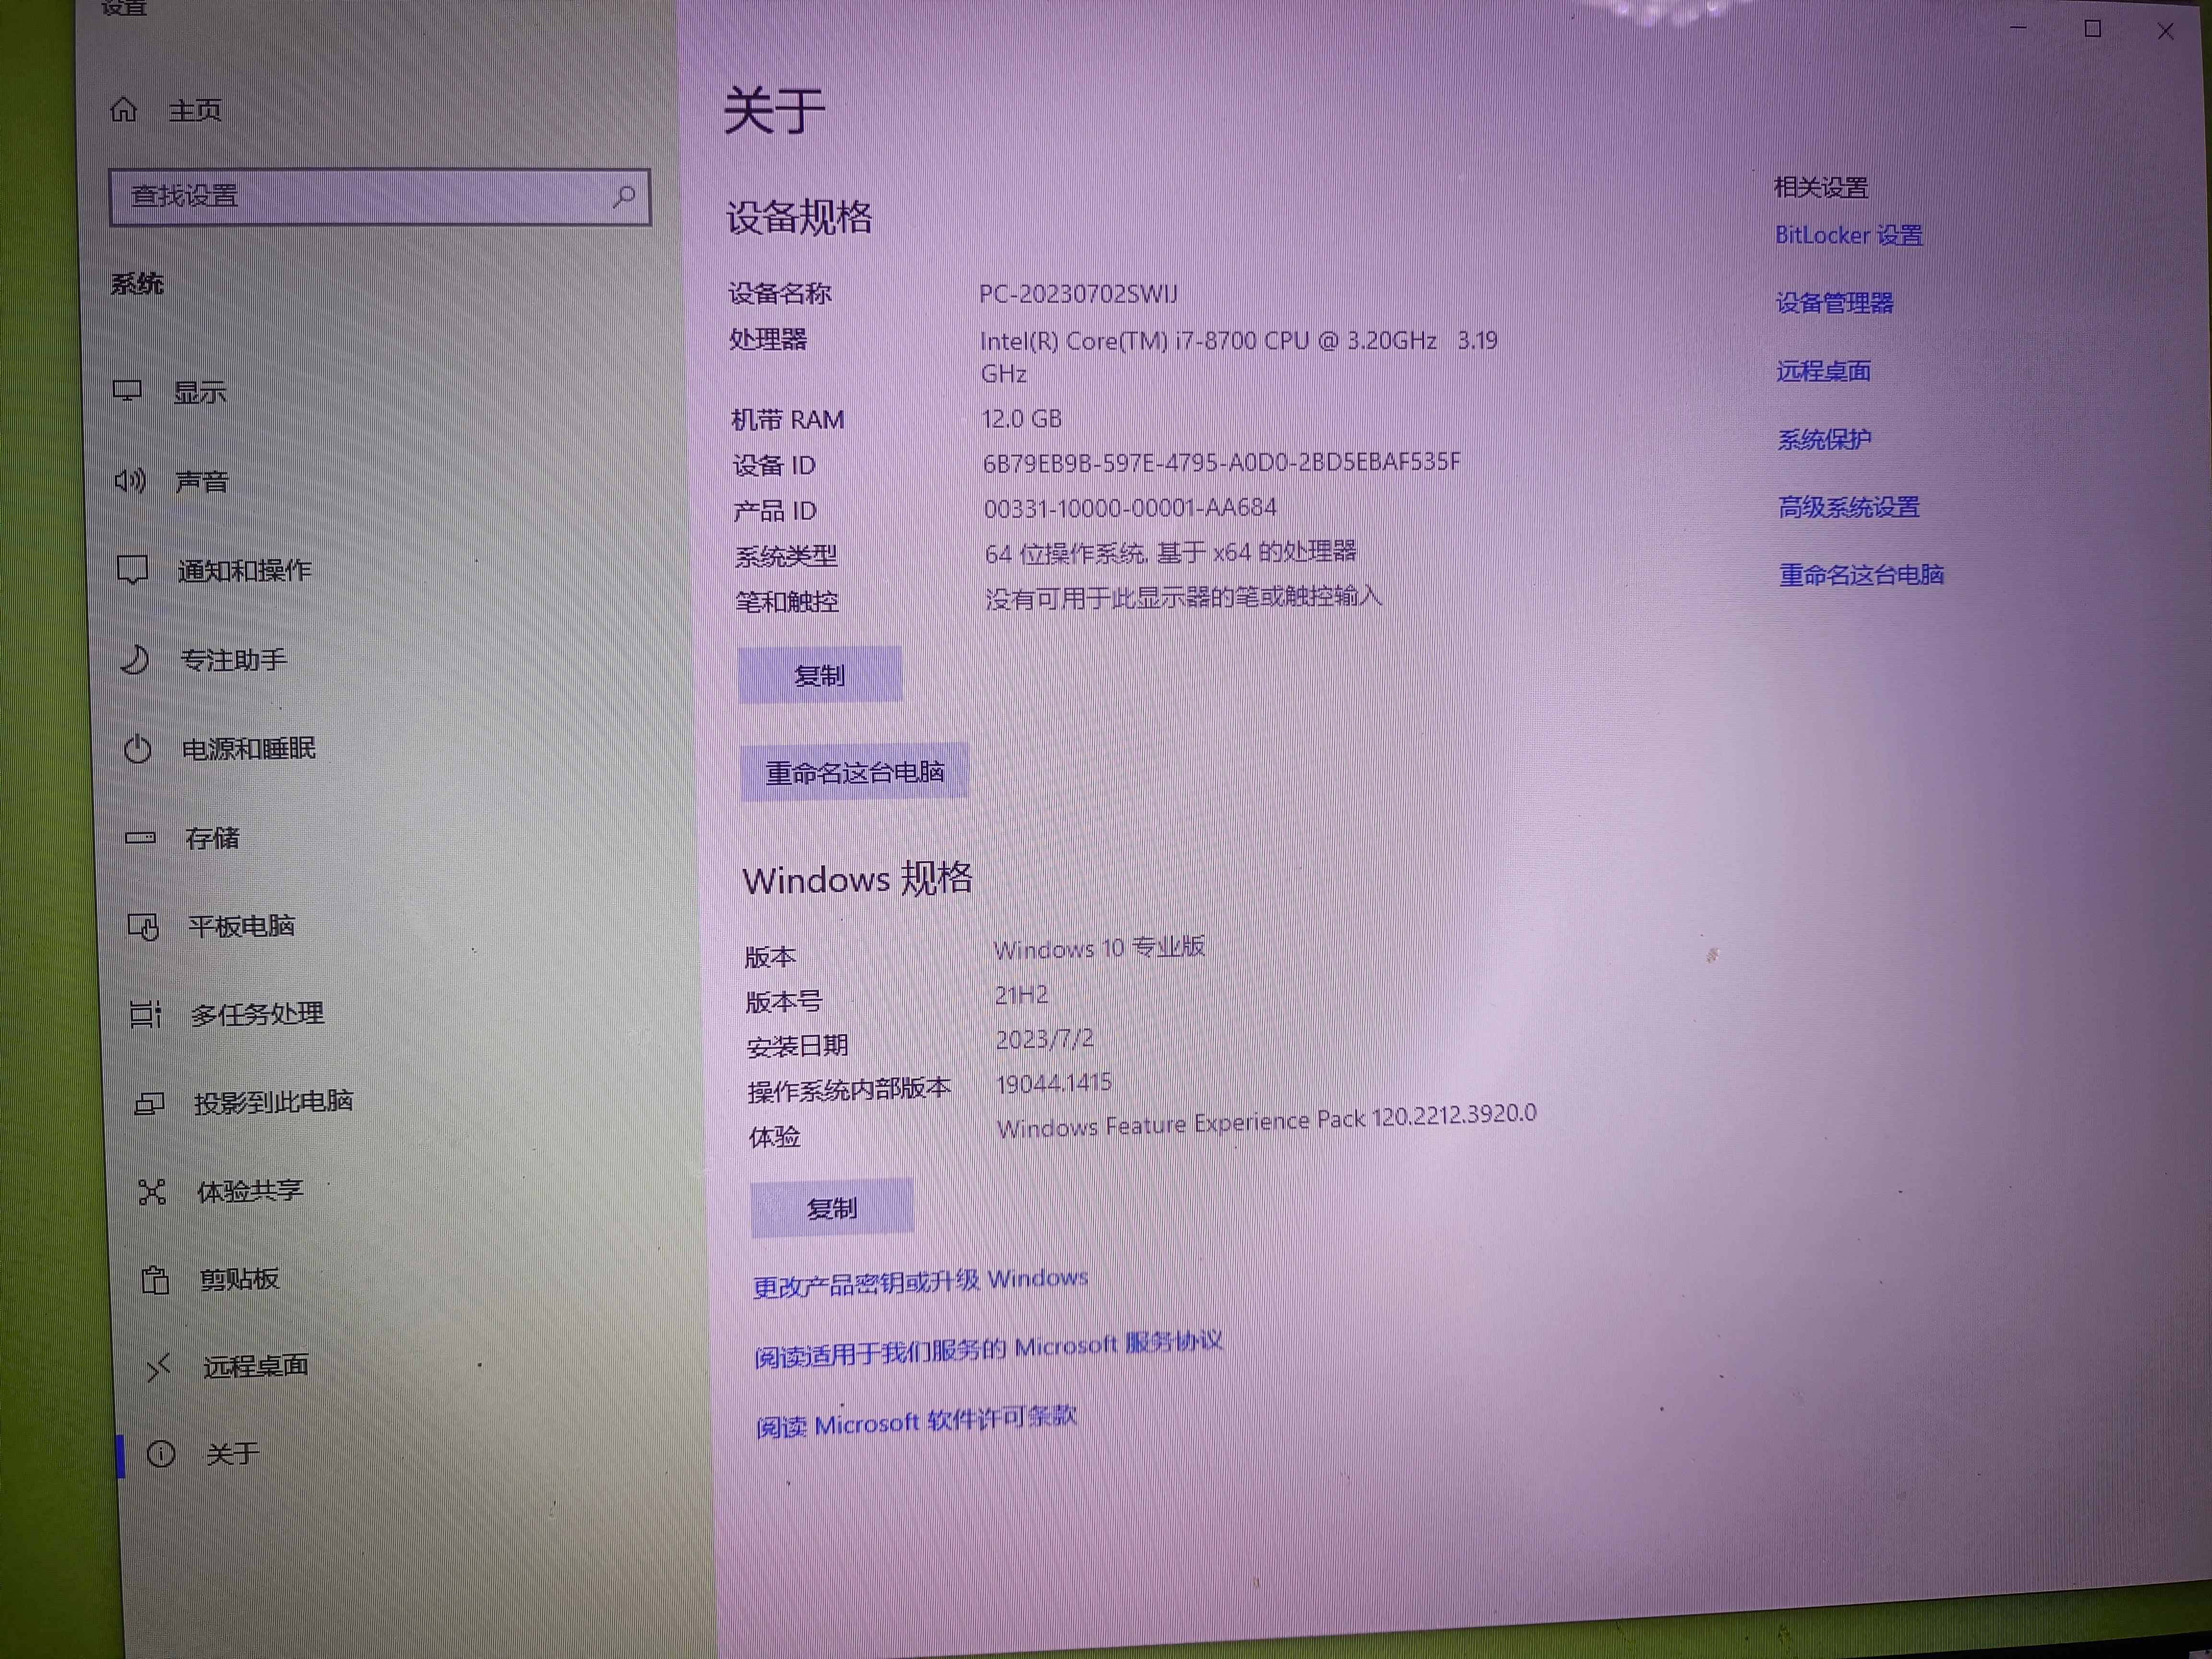Click the Home (主页) house icon

point(123,109)
